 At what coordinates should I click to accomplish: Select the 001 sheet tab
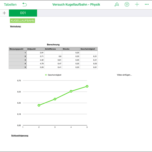(x=23, y=13)
